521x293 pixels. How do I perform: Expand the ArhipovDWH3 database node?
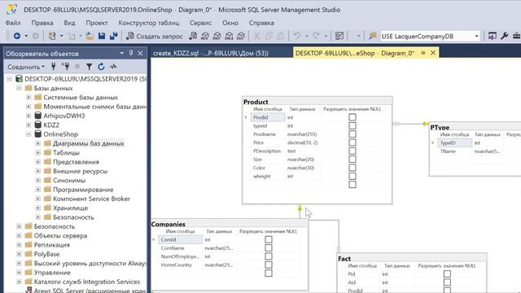coord(28,116)
